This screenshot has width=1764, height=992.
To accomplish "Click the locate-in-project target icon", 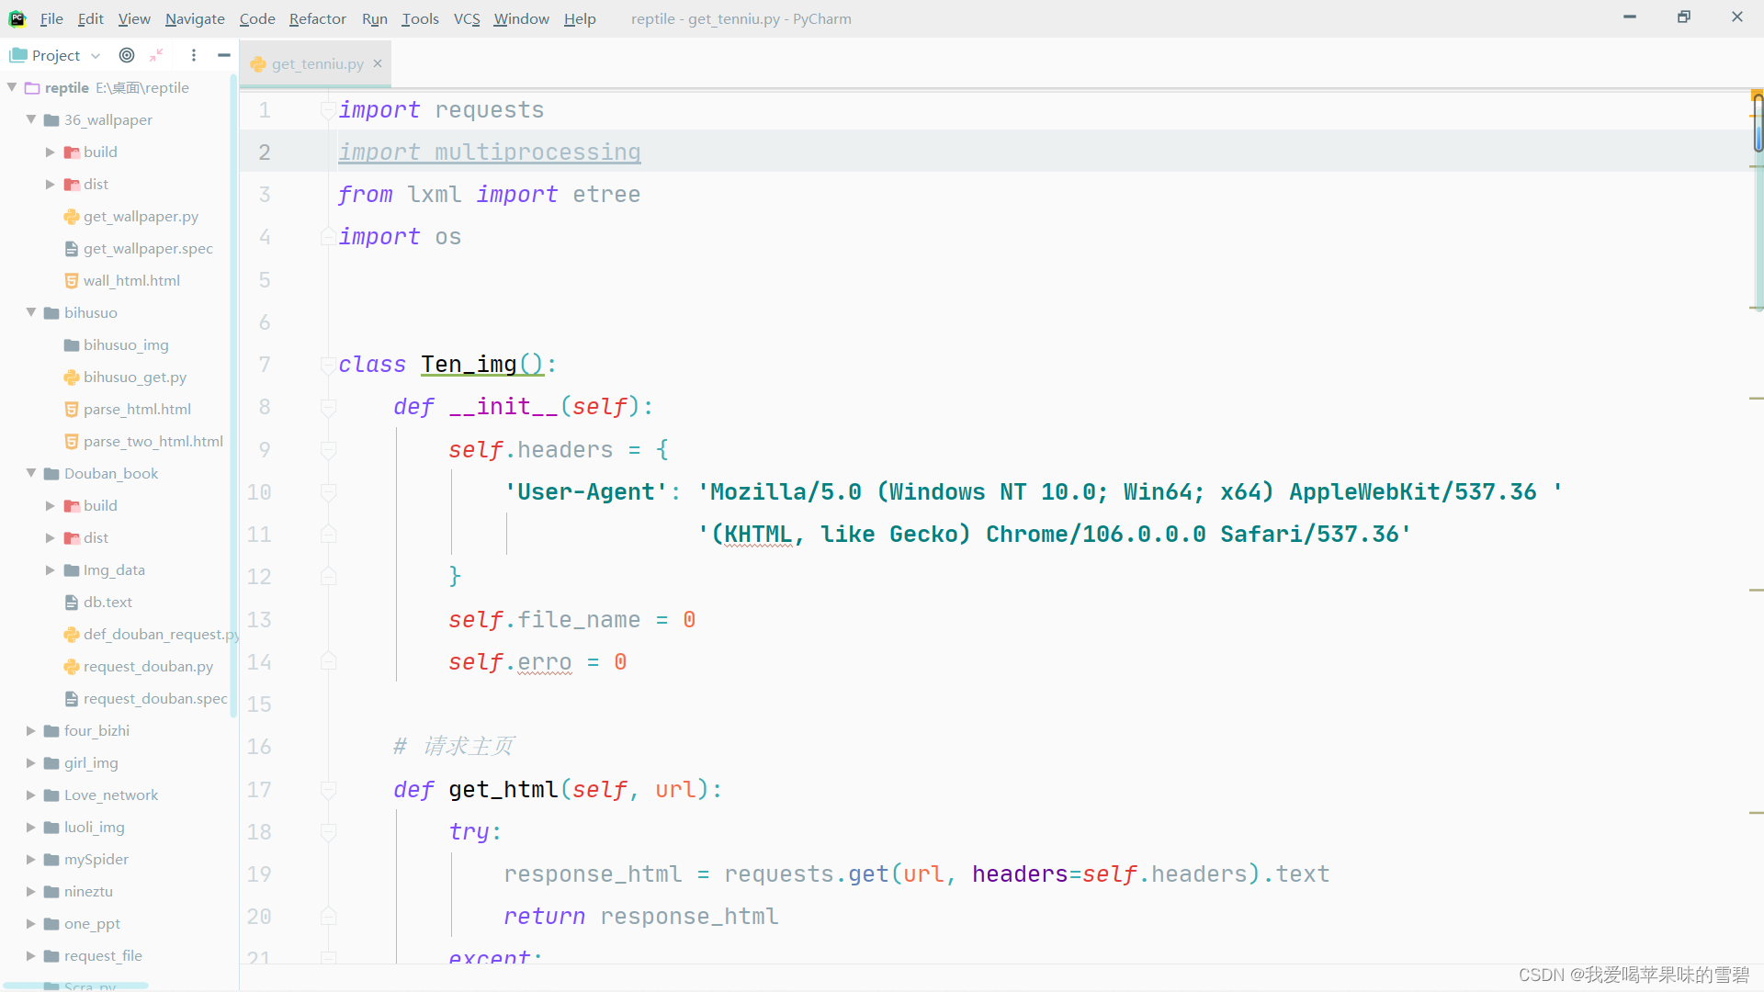I will tap(127, 55).
